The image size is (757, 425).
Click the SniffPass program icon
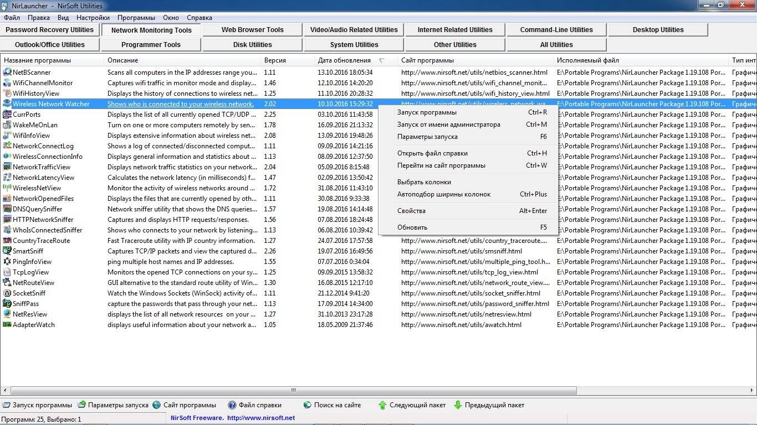point(7,303)
